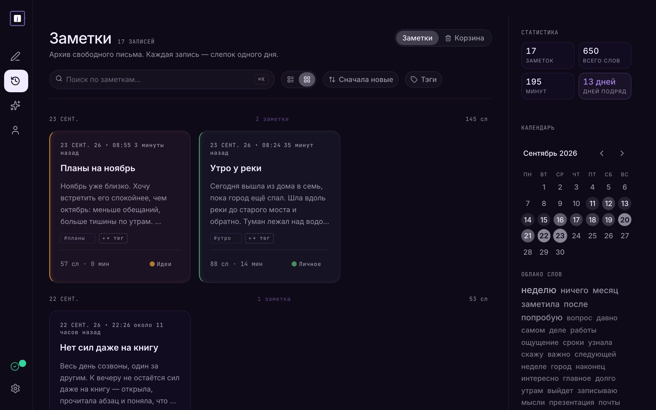Add tag to Утро у реки note

[259, 238]
